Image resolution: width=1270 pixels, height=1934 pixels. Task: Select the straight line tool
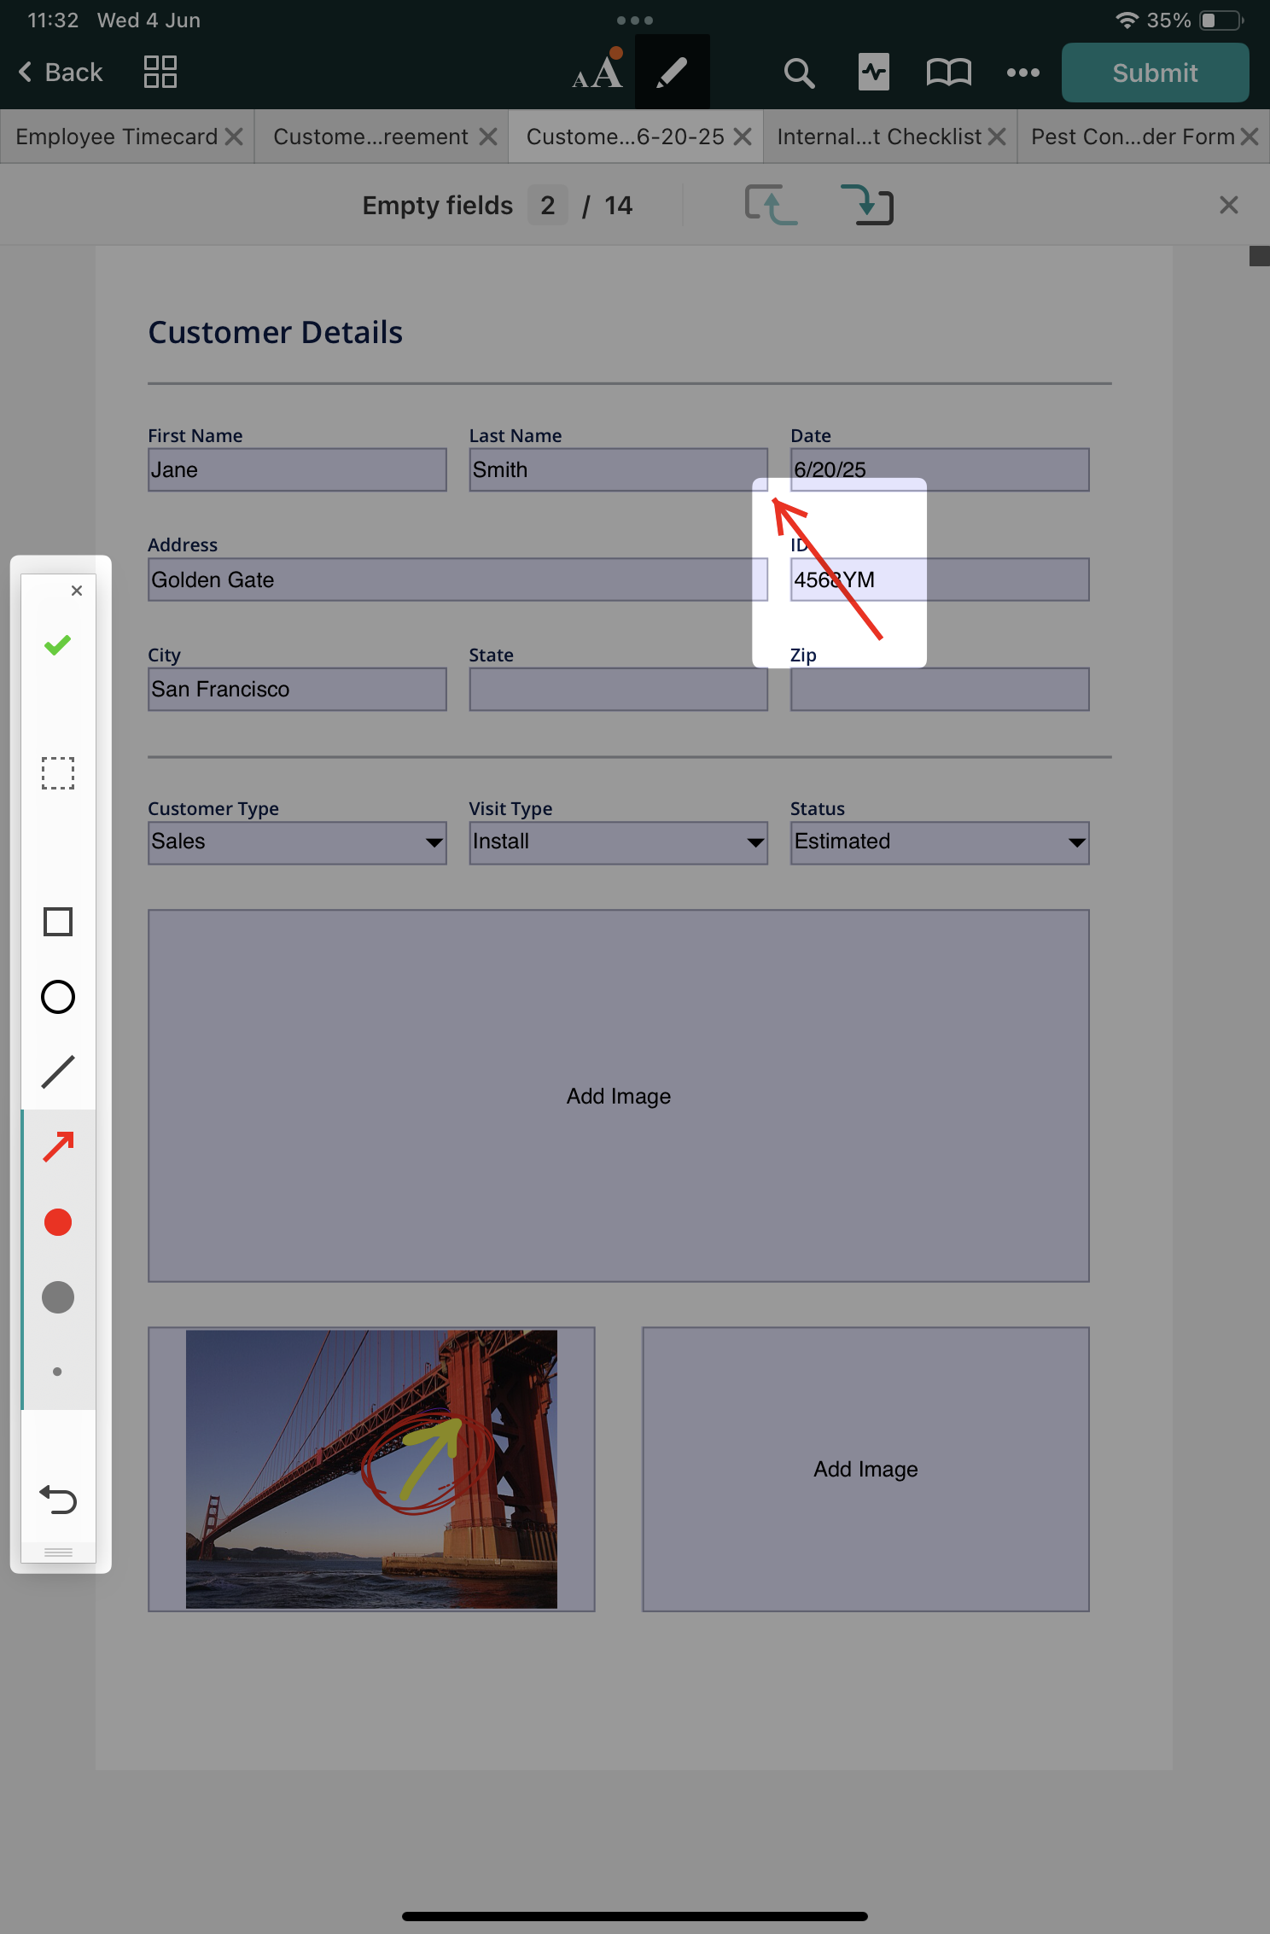point(58,1072)
